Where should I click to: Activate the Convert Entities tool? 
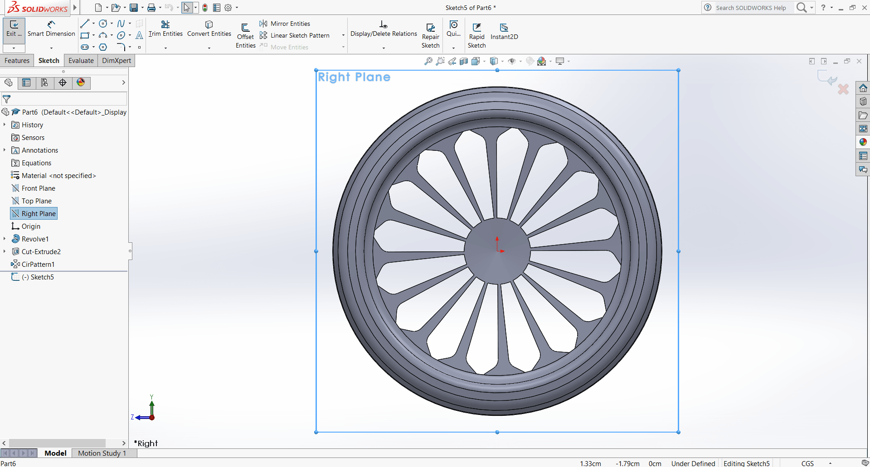click(x=209, y=29)
